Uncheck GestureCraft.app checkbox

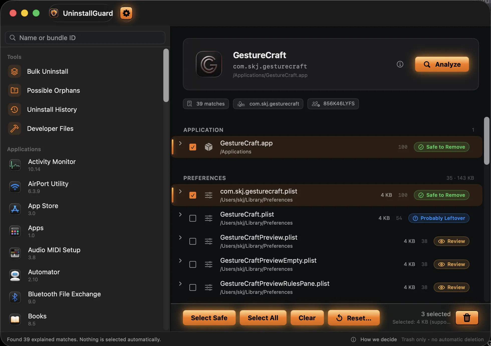pyautogui.click(x=193, y=147)
